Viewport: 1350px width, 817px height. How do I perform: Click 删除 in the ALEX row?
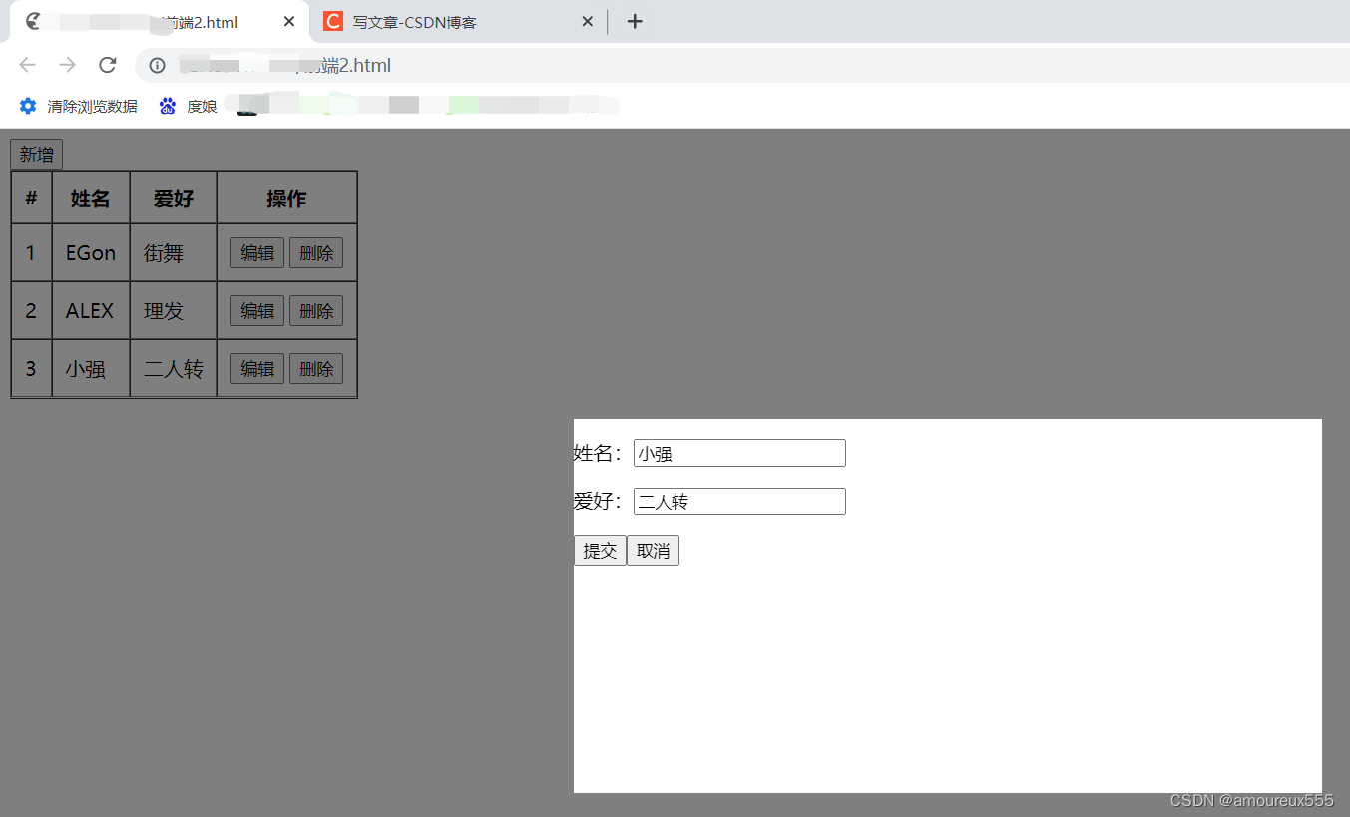point(316,310)
